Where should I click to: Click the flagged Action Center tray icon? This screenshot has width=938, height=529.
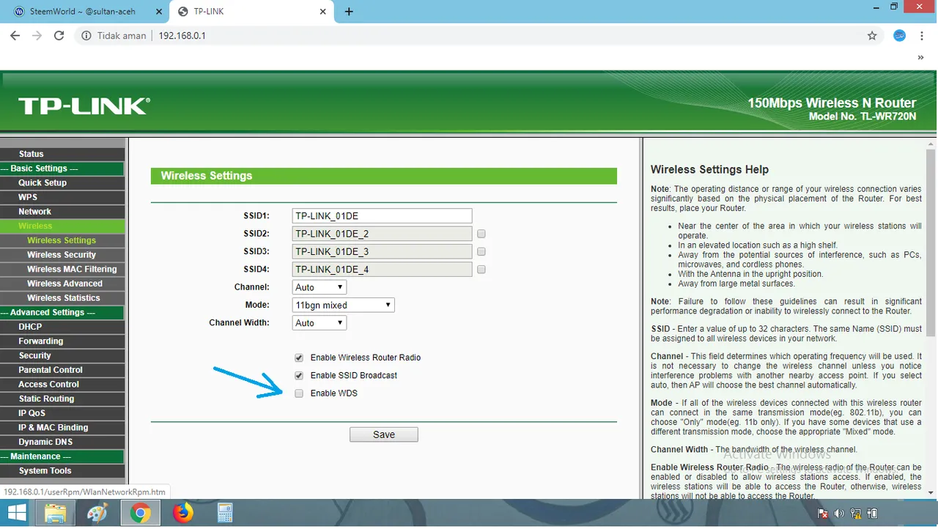pyautogui.click(x=822, y=514)
